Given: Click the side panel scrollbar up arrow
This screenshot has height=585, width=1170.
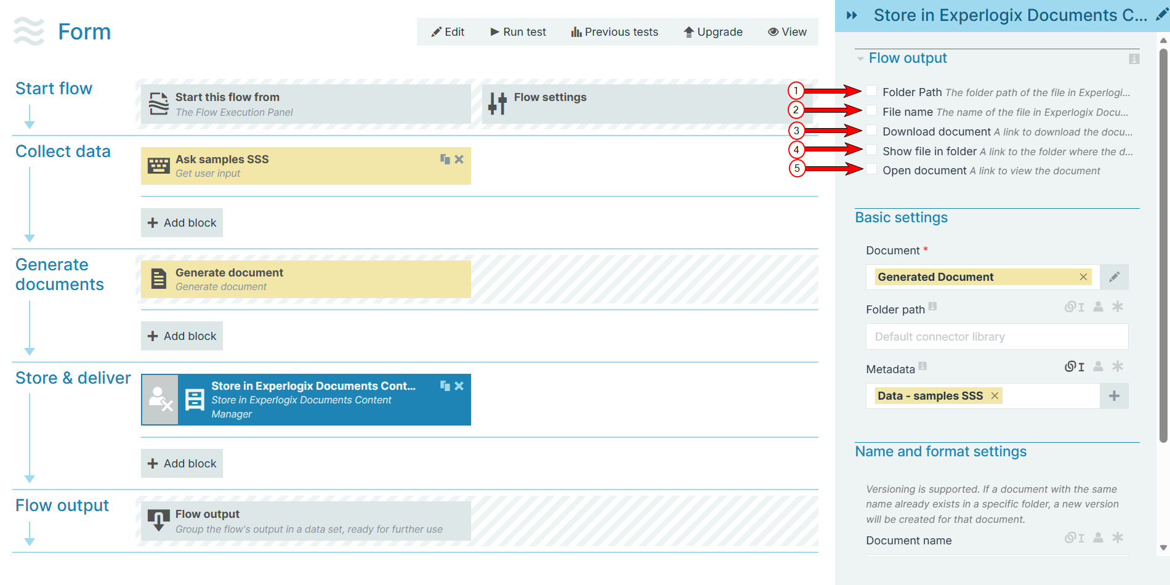Looking at the screenshot, I should pyautogui.click(x=1163, y=41).
